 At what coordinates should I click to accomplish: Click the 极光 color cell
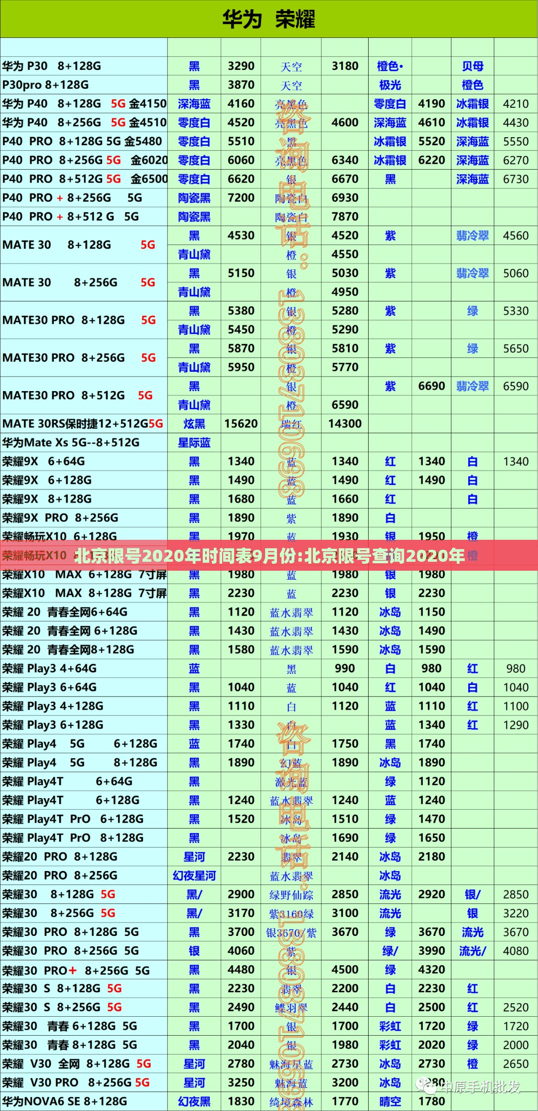click(390, 85)
